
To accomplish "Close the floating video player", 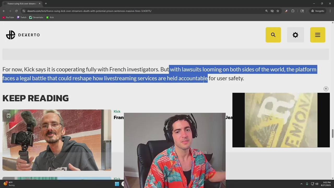I will [x=326, y=89].
